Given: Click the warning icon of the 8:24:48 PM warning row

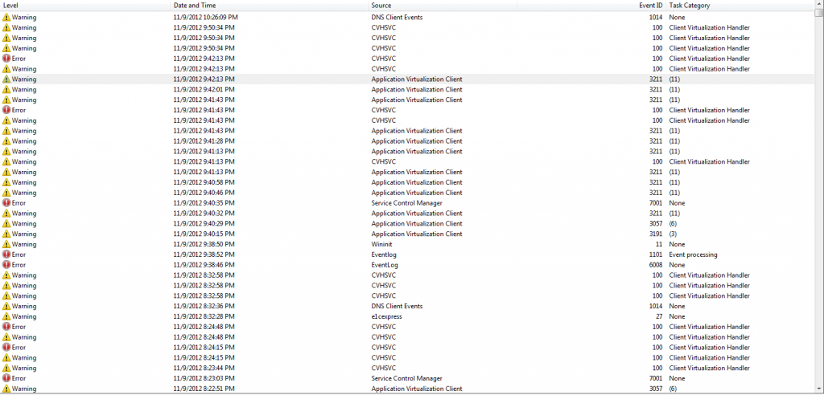Looking at the screenshot, I should click(6, 337).
